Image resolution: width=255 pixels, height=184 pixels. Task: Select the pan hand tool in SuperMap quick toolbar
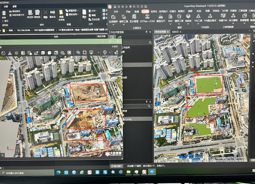[130, 7]
